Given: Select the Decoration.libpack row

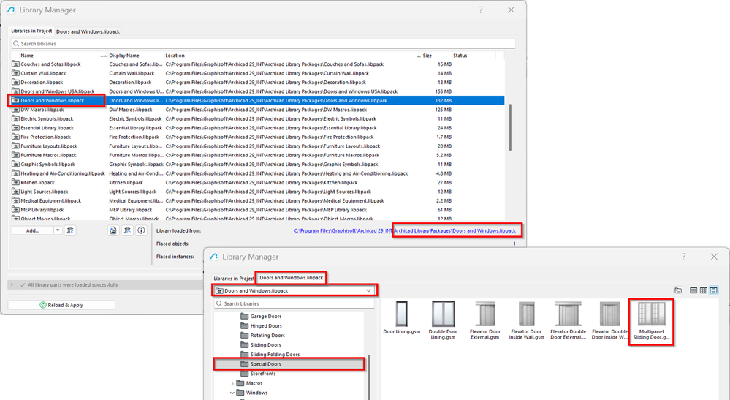Looking at the screenshot, I should click(x=258, y=83).
